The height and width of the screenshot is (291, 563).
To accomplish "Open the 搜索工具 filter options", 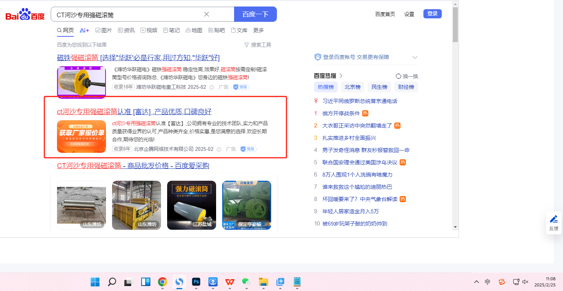I will pos(258,45).
